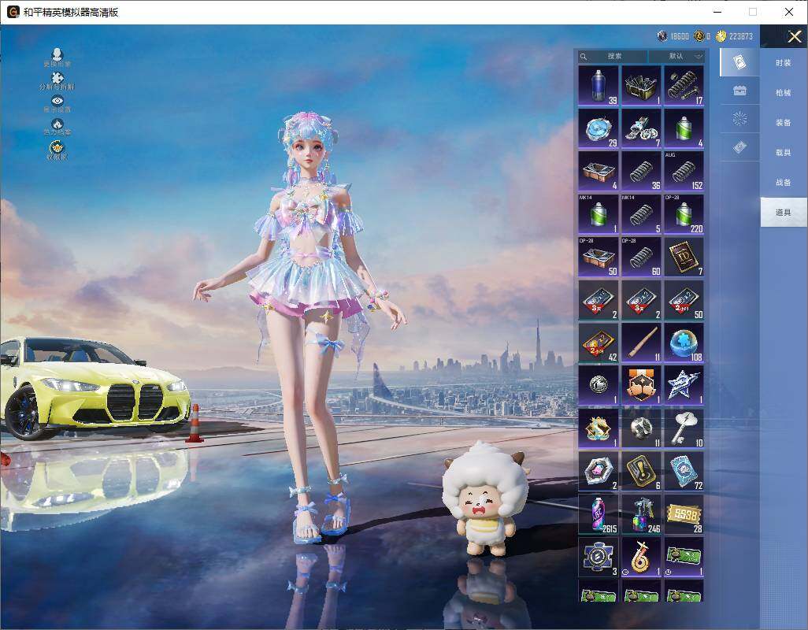Select the unlabeled green paint can count 4
The image size is (808, 630).
click(684, 128)
